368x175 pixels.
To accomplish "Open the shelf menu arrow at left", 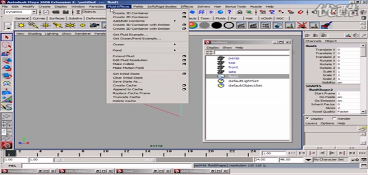I will pos(9,28).
